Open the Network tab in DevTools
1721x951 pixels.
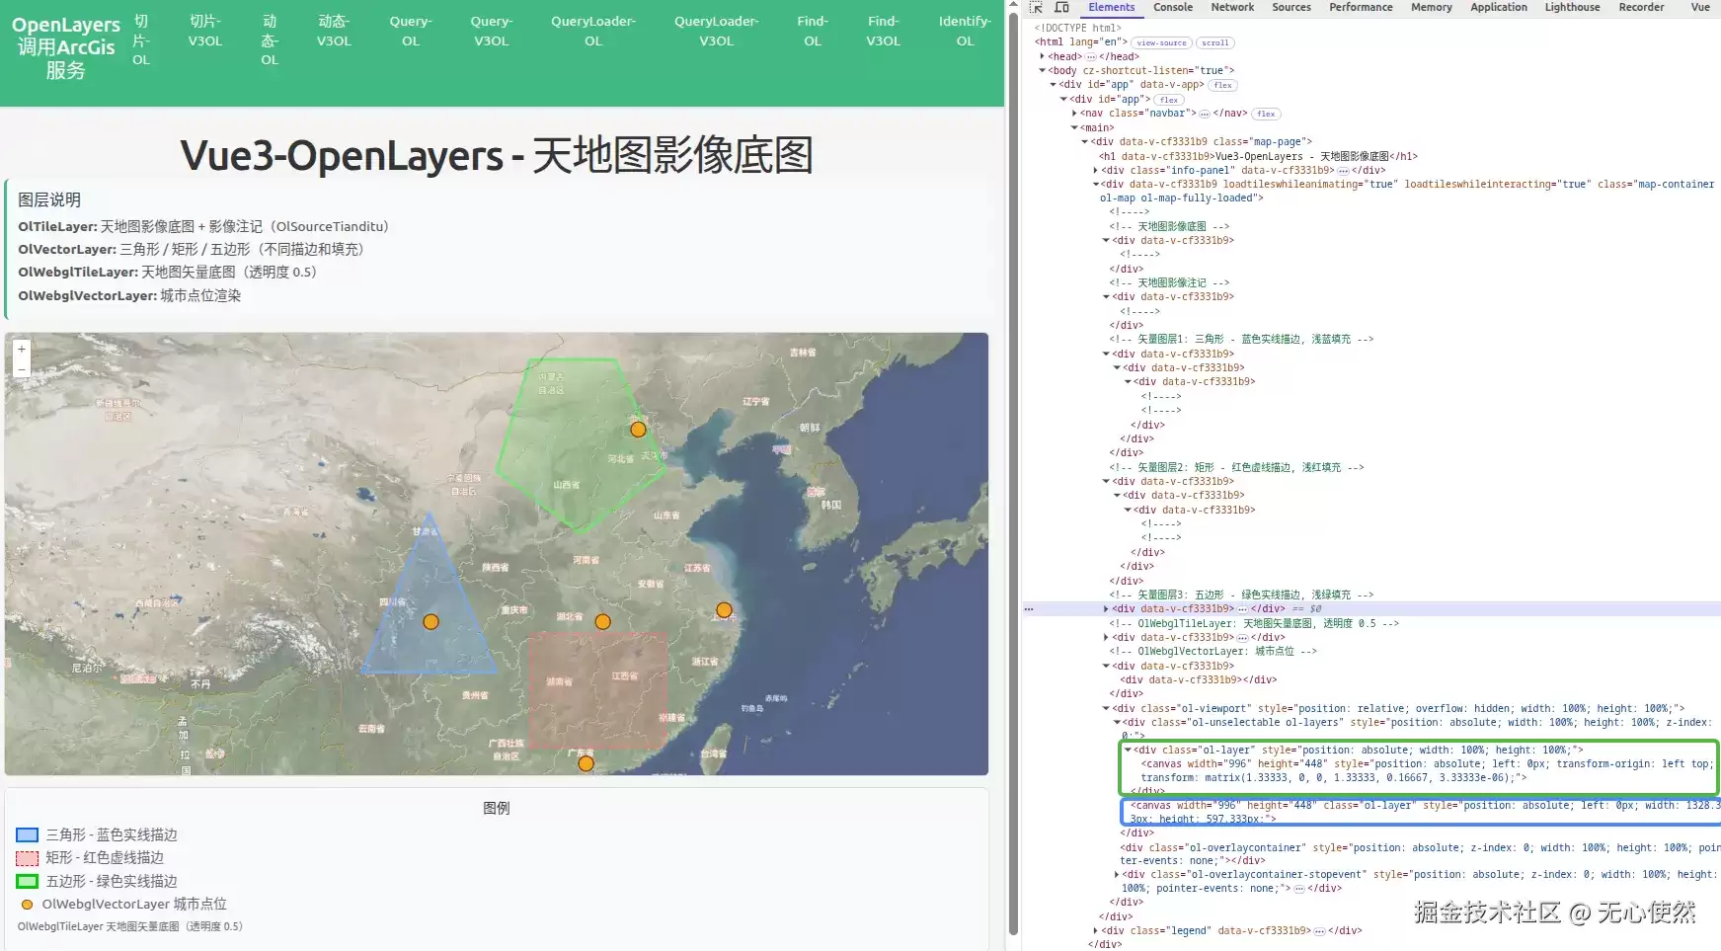pyautogui.click(x=1232, y=7)
